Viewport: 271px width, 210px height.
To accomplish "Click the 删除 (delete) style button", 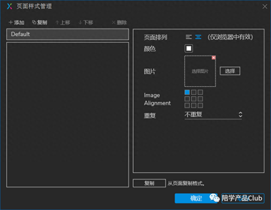I will (119, 22).
